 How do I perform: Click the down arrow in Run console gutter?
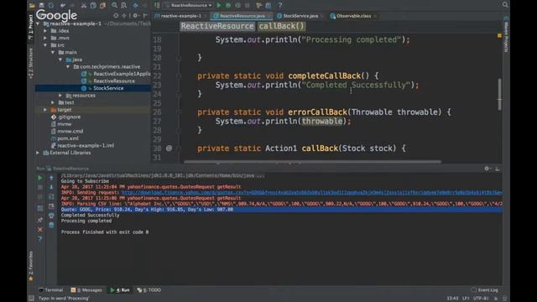point(51,187)
